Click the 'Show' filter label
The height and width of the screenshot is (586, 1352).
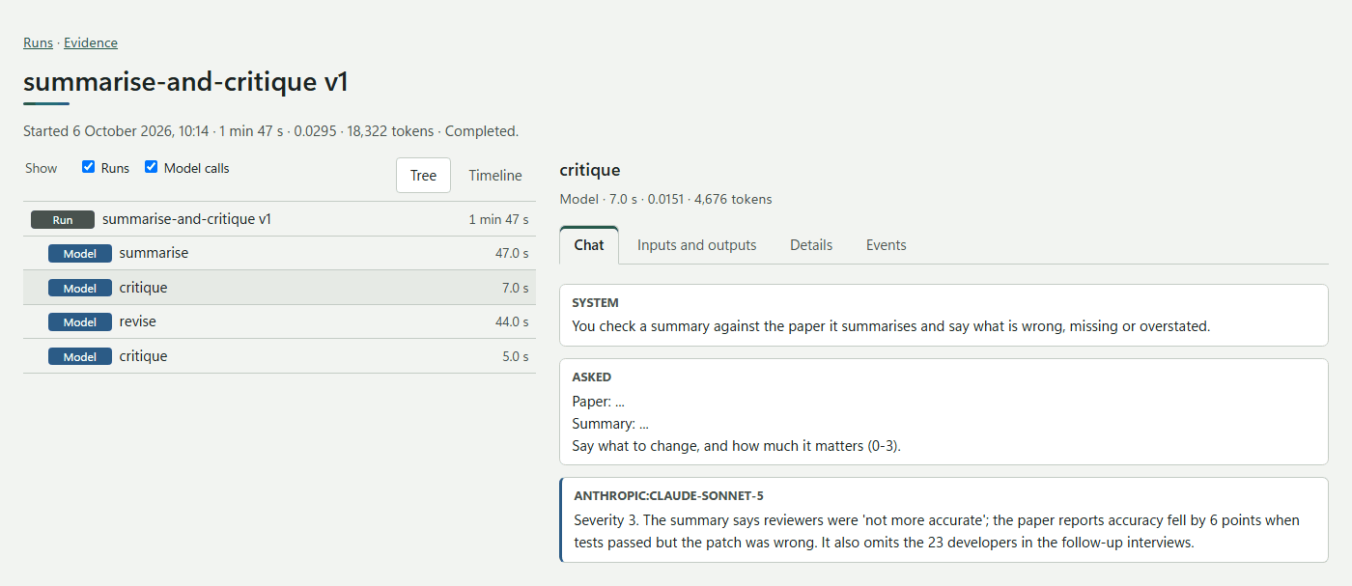[42, 168]
